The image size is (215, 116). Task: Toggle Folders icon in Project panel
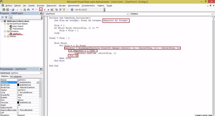10,17
